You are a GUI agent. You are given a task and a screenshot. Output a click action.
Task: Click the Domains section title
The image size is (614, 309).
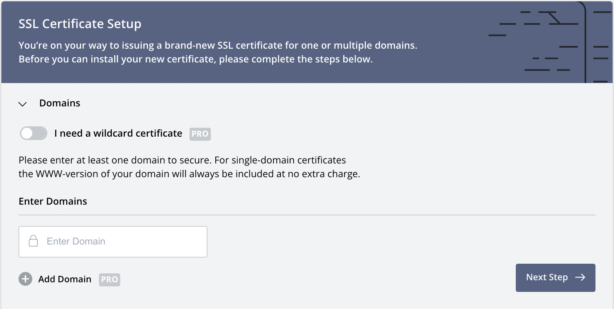tap(59, 103)
